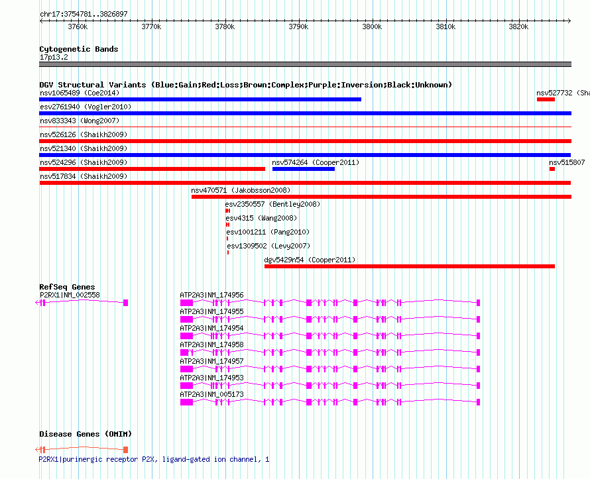Screen dimensions: 590x479
Task: Open the esv2761940 (Vogler2010) variant label
Action: click(86, 107)
